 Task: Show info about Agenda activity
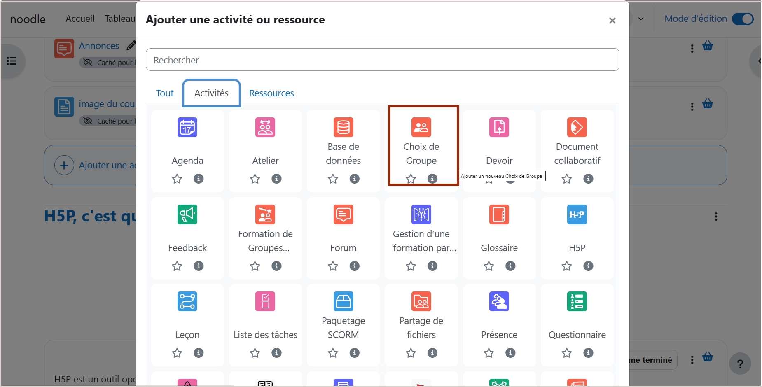pyautogui.click(x=199, y=179)
